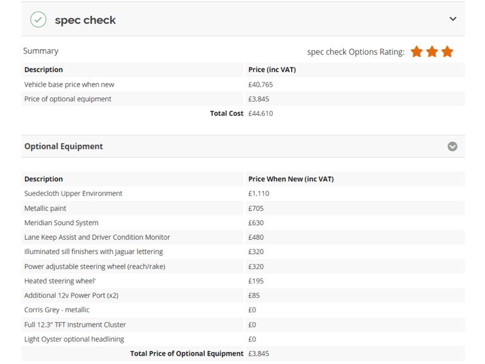
Task: Click the £85 price value
Action: coord(254,295)
